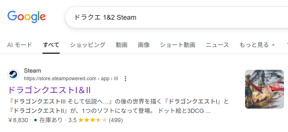Expand the もっと見る dropdown

click(x=257, y=45)
